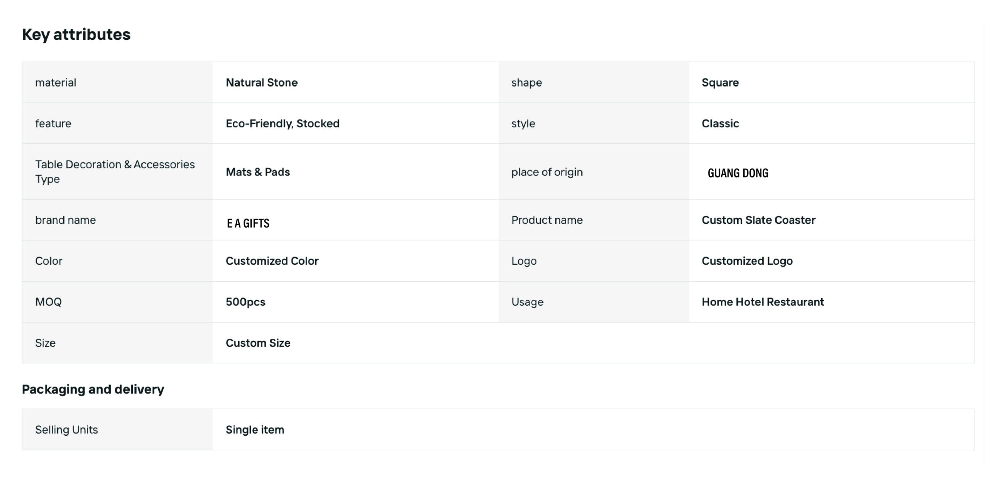Select the Natural Stone material value

point(262,83)
